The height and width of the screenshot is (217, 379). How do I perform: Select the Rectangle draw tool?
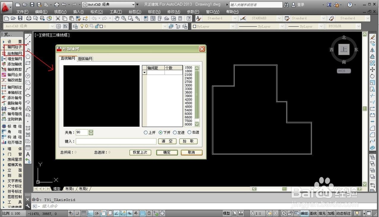click(28, 63)
